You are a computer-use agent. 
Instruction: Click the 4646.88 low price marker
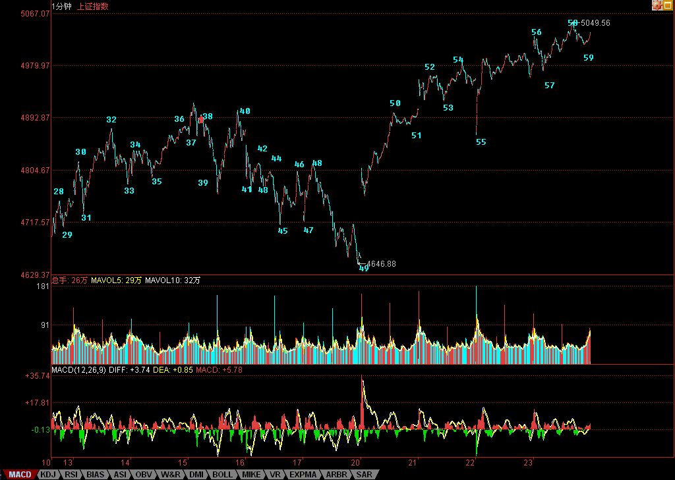point(381,264)
